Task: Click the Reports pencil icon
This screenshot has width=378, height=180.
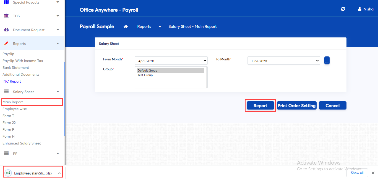Action: (6, 43)
